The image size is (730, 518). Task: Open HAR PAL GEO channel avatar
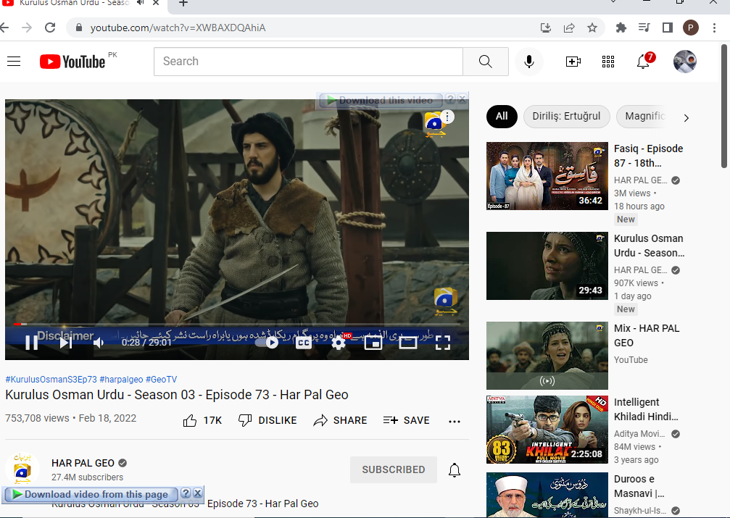(x=22, y=469)
